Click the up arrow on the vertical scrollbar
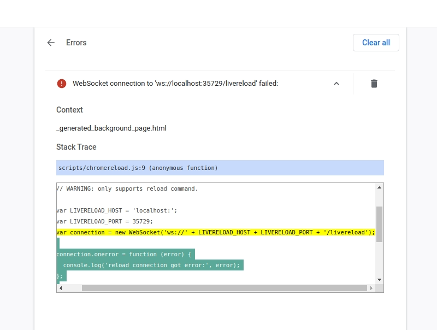This screenshot has height=330, width=437. click(379, 187)
